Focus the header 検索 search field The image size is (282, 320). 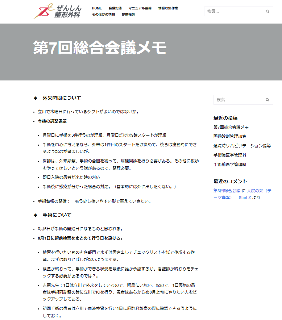tap(234, 12)
